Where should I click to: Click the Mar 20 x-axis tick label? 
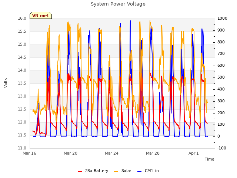click(70, 153)
